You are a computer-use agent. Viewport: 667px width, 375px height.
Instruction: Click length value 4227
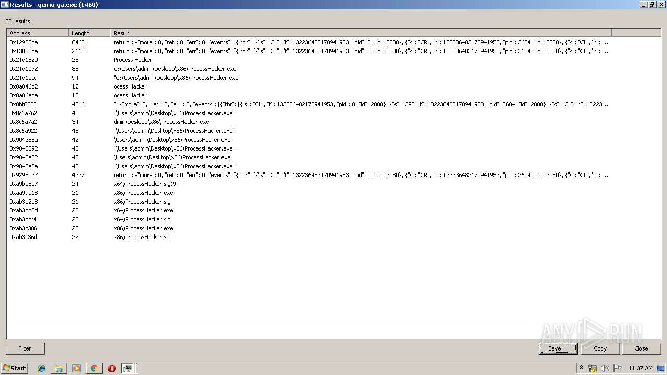click(78, 175)
